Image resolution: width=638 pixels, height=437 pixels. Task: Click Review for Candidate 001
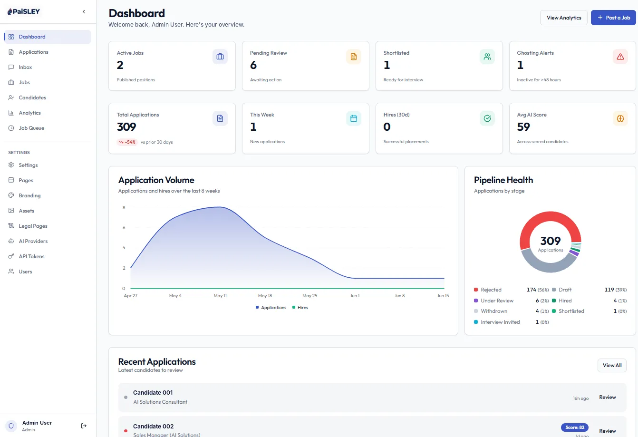pyautogui.click(x=608, y=397)
